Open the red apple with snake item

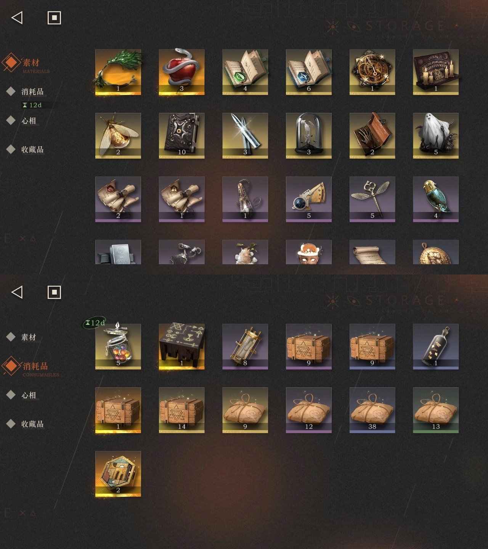tap(181, 72)
